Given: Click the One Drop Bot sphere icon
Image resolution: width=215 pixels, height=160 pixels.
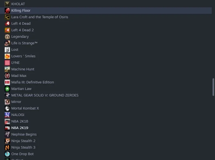Looking at the screenshot, I should 7,154.
